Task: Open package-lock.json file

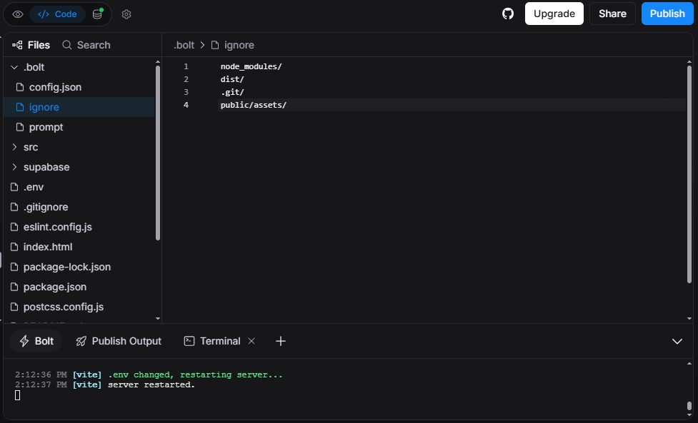Action: 79,267
